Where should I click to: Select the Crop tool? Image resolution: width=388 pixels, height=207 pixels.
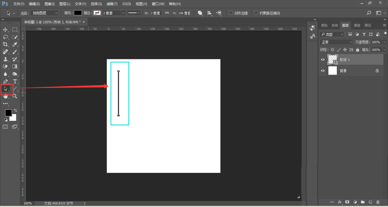(5, 45)
